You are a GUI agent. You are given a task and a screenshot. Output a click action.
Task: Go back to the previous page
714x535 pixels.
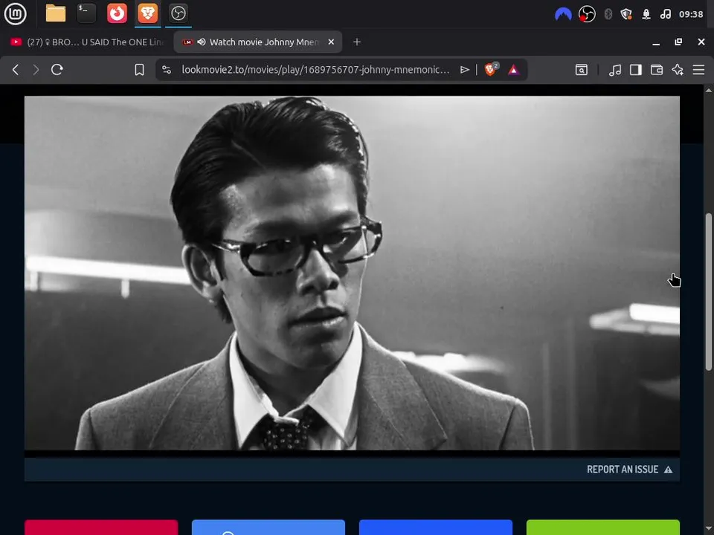16,70
